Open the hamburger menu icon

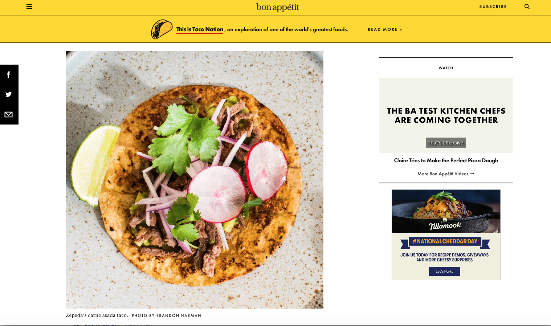(29, 7)
